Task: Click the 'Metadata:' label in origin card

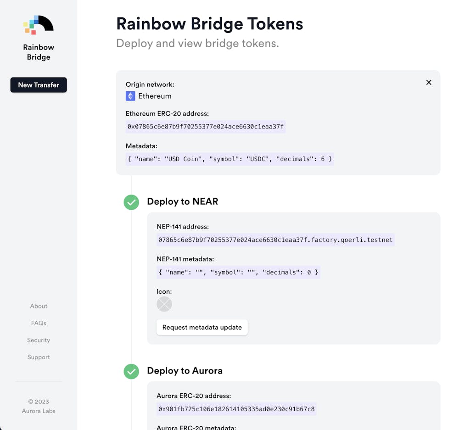Action: tap(141, 146)
